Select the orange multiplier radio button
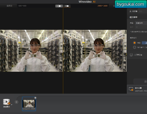 pos(135,43)
